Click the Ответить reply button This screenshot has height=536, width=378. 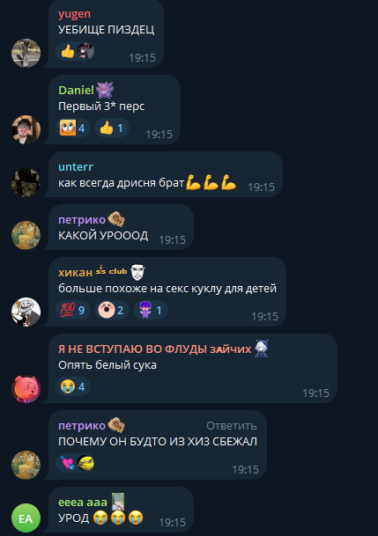231,426
